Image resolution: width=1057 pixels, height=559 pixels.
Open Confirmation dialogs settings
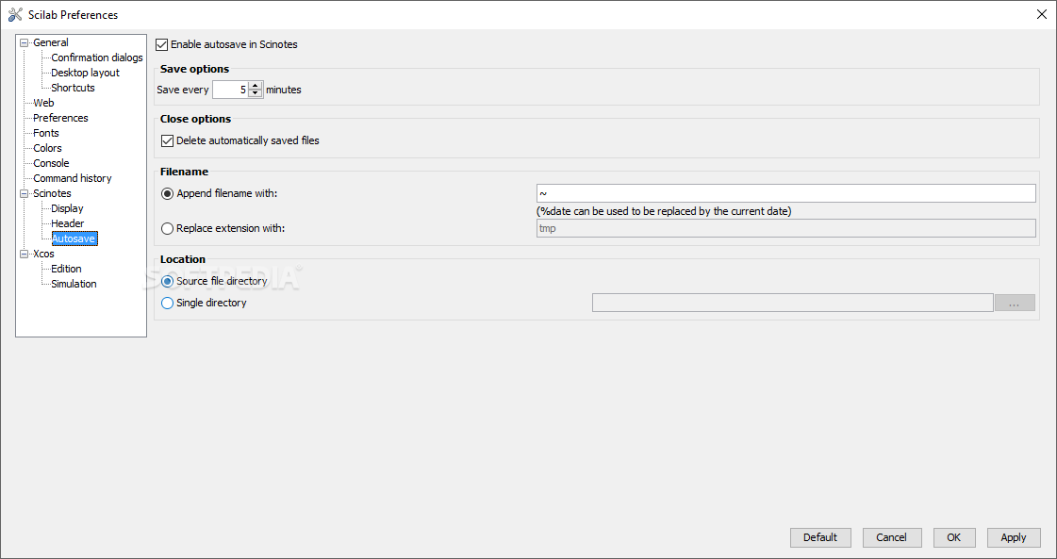[97, 58]
